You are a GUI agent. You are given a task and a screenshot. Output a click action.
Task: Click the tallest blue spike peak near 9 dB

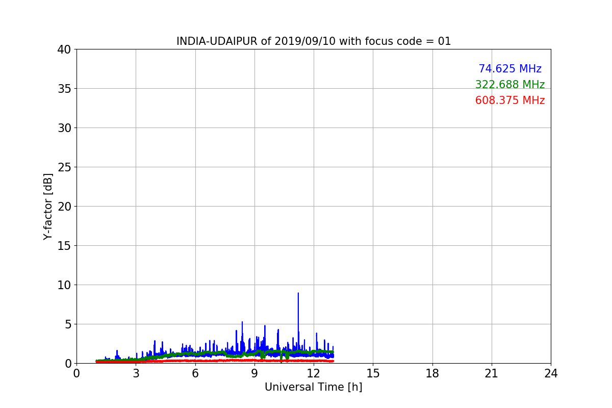point(298,293)
